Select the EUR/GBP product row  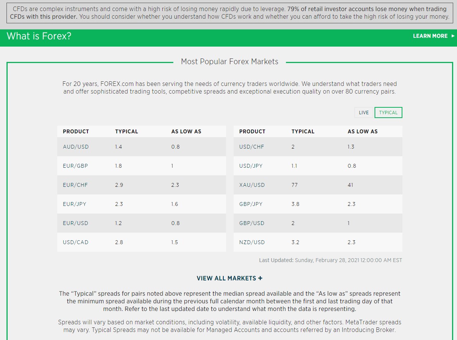142,166
